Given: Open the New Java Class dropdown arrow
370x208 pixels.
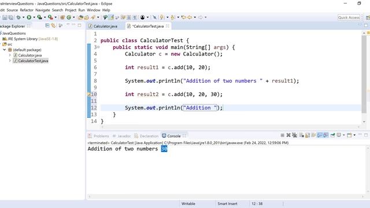Looking at the screenshot, I should (74, 17).
